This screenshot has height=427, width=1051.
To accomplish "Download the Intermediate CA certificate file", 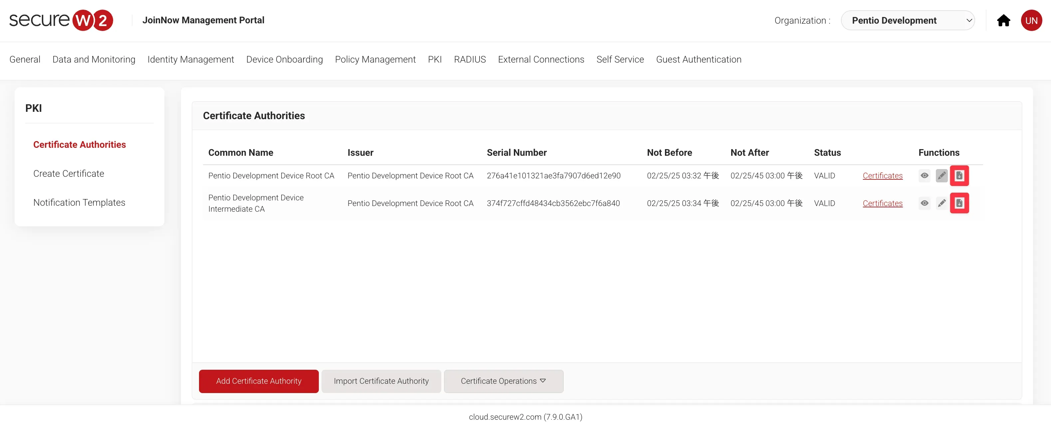I will click(x=959, y=203).
